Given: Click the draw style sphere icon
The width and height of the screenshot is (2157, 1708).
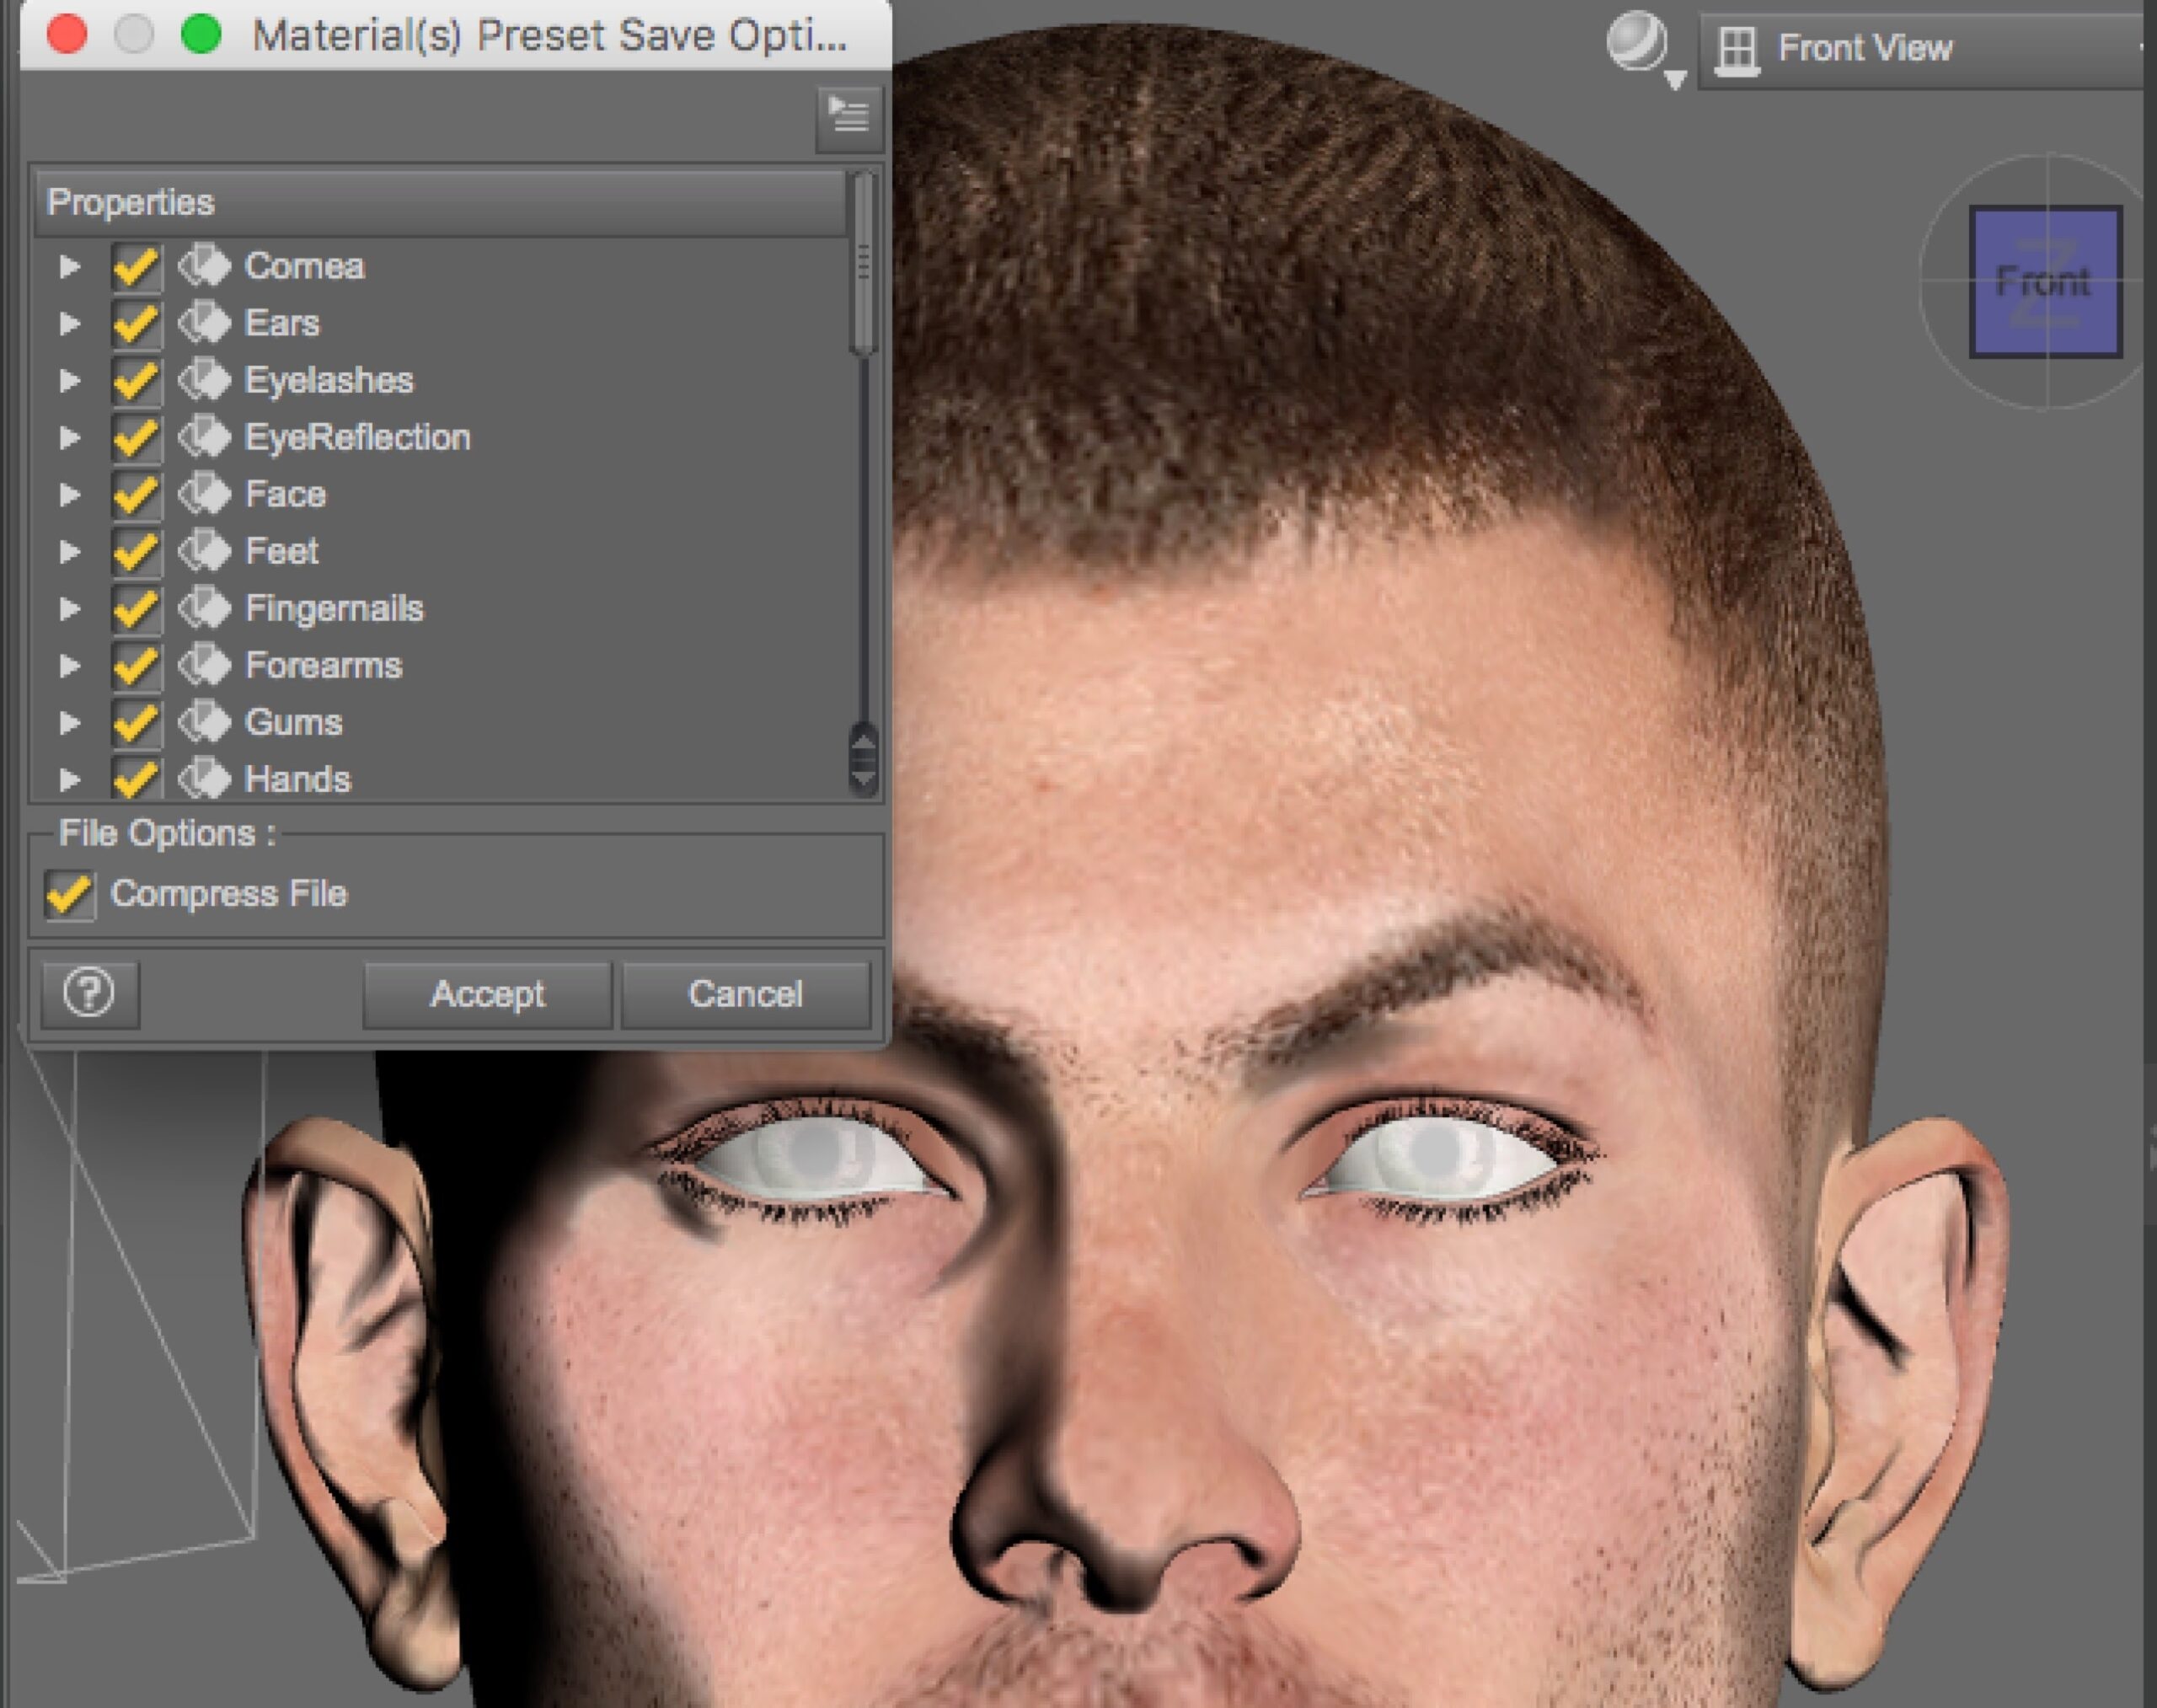Looking at the screenshot, I should 1636,43.
